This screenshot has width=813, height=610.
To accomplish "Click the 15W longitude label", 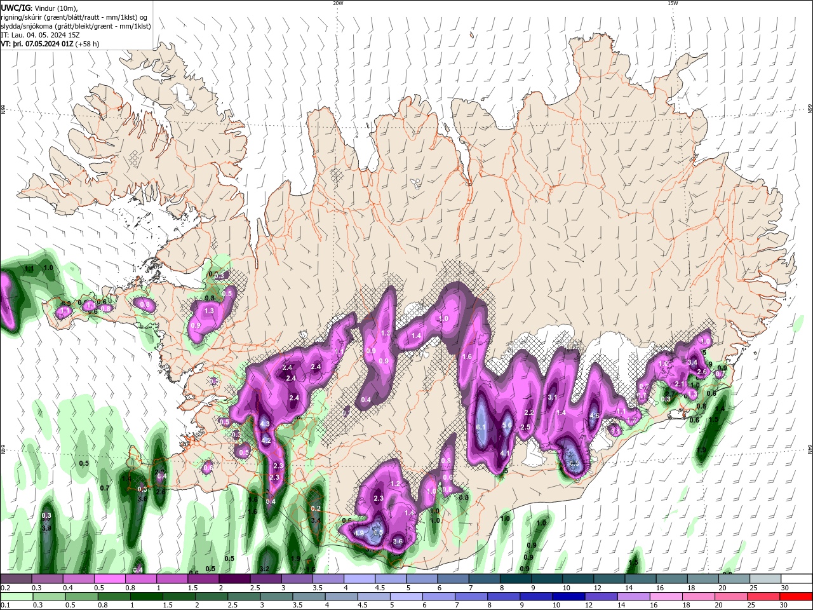I will (x=673, y=3).
